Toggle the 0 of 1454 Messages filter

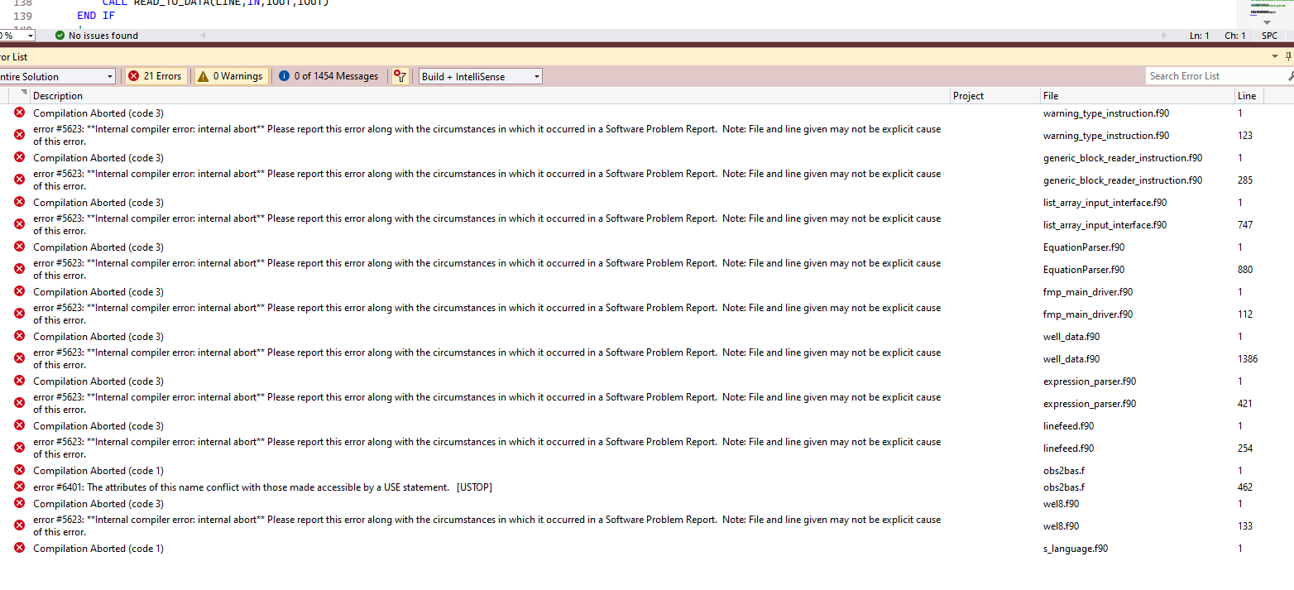coord(328,76)
